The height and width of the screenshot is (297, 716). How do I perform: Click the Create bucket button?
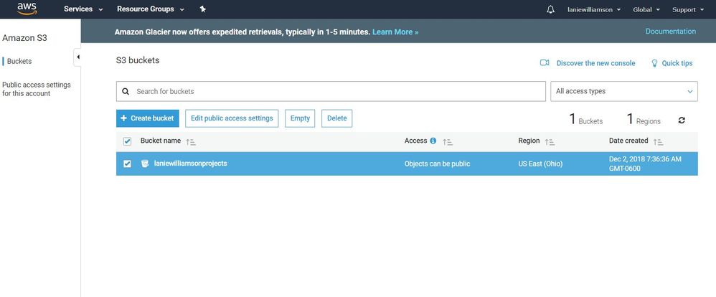pos(148,118)
